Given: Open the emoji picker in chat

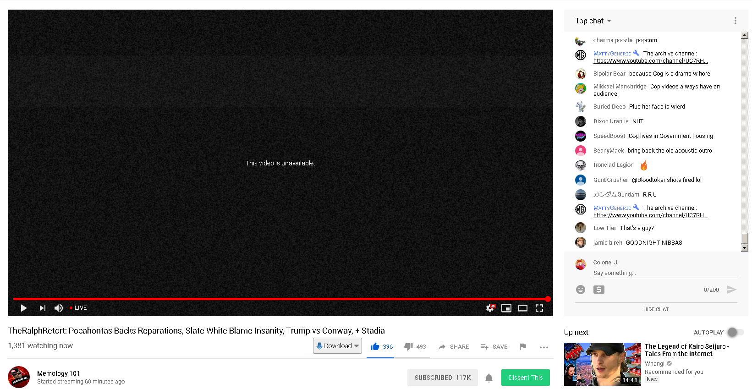Looking at the screenshot, I should pyautogui.click(x=581, y=290).
